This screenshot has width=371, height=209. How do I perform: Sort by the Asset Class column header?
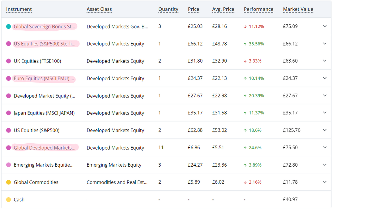[99, 9]
